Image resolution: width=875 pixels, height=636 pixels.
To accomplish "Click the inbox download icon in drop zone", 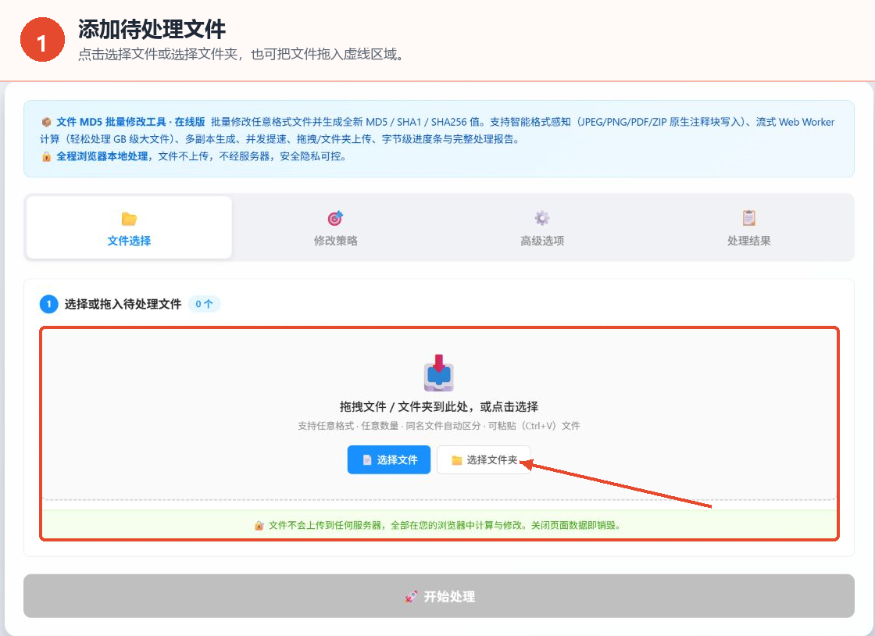I will pyautogui.click(x=438, y=373).
